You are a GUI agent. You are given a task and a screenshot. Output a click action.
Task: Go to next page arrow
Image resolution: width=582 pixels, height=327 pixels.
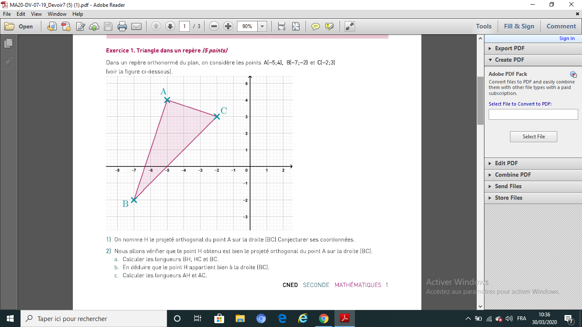[170, 26]
